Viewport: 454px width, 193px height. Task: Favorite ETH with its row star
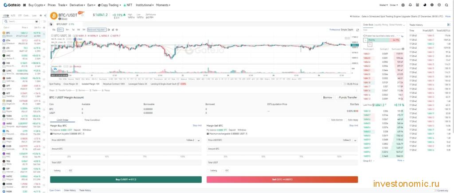[44, 42]
